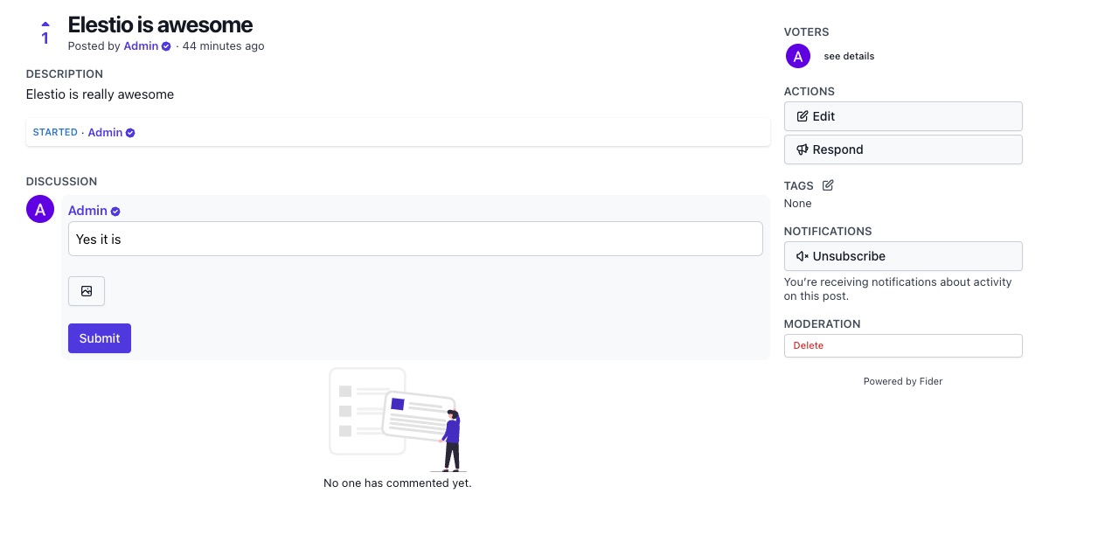Screen dimensions: 1098x535
Task: Select the Edit pencil icon in Actions
Action: coord(803,115)
